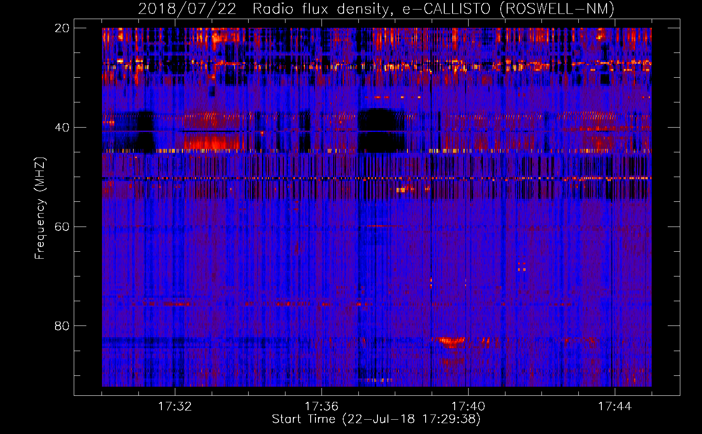Click the 17:36 time tick label
Image resolution: width=702 pixels, height=434 pixels.
pos(321,406)
